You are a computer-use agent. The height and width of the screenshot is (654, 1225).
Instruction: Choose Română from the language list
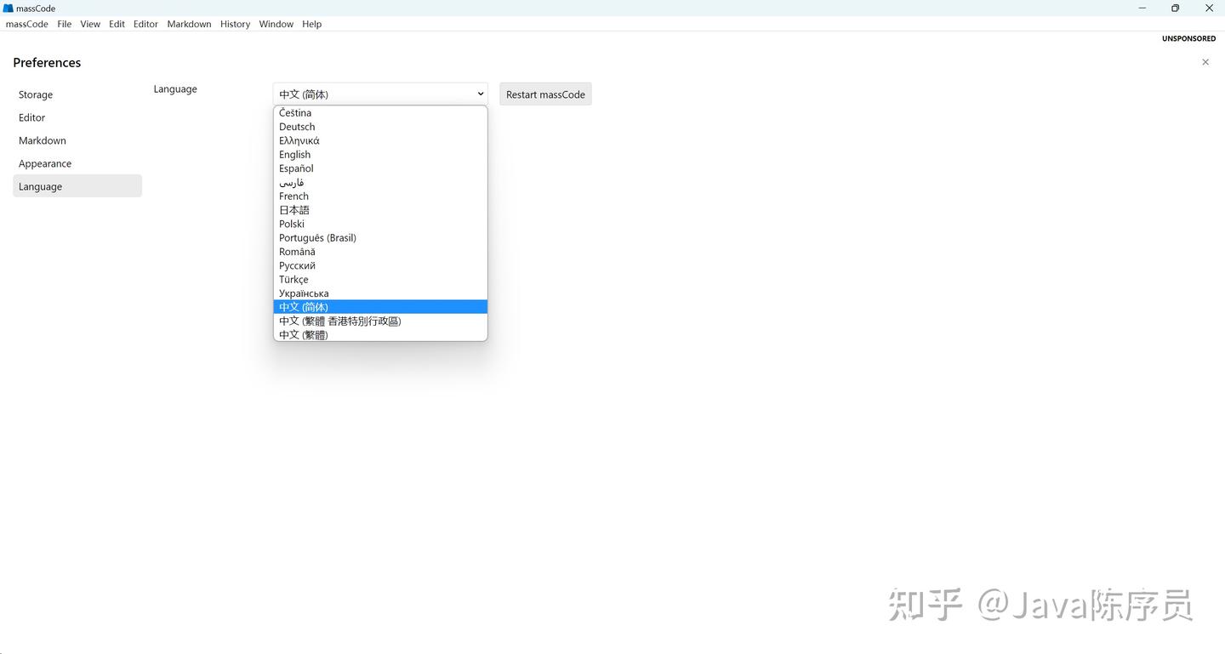(x=380, y=252)
